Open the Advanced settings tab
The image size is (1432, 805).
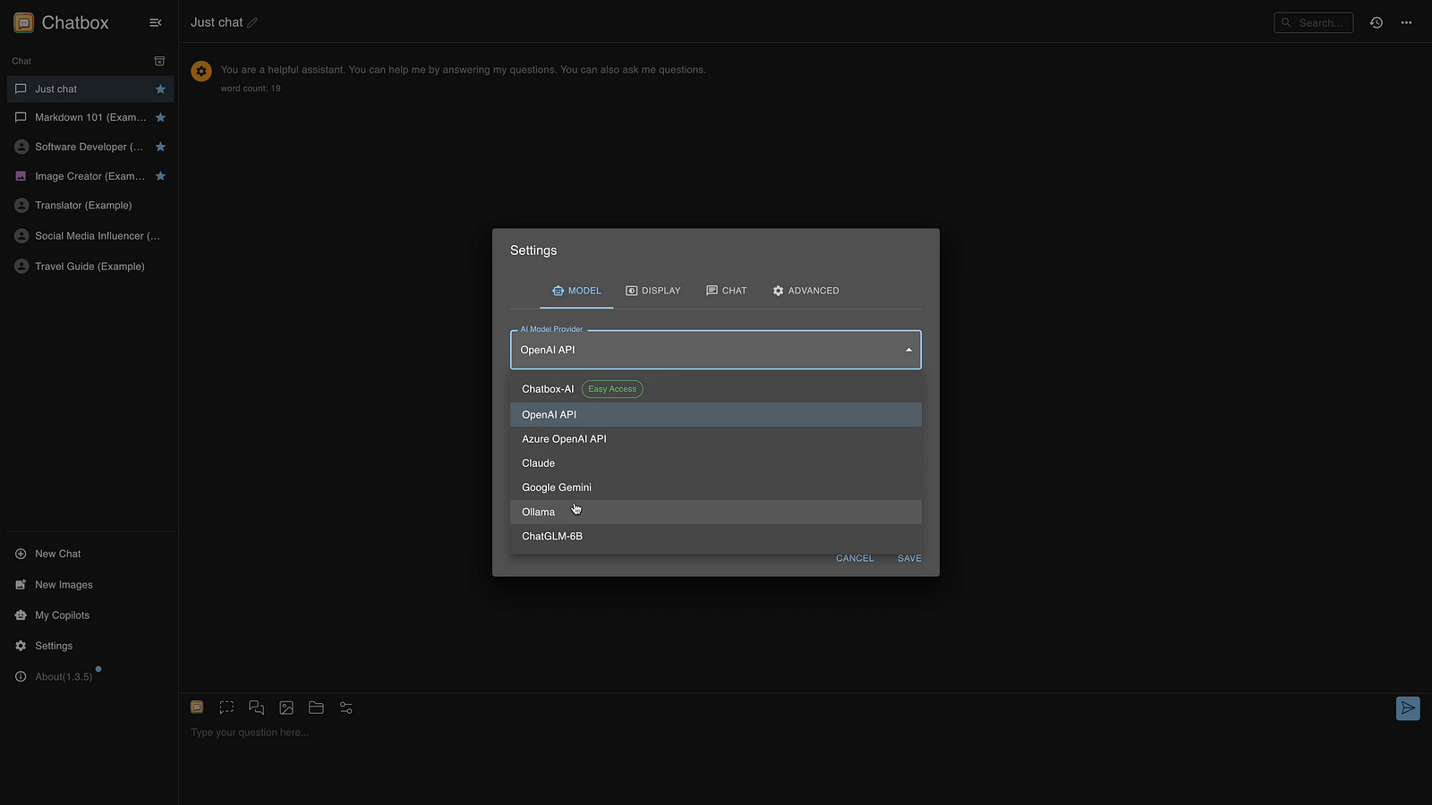[x=805, y=291]
